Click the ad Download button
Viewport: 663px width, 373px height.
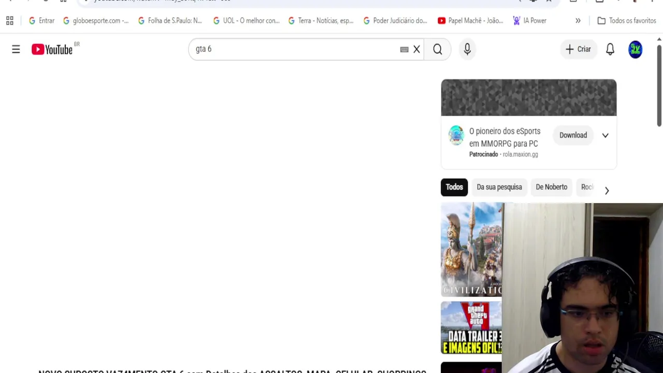573,135
